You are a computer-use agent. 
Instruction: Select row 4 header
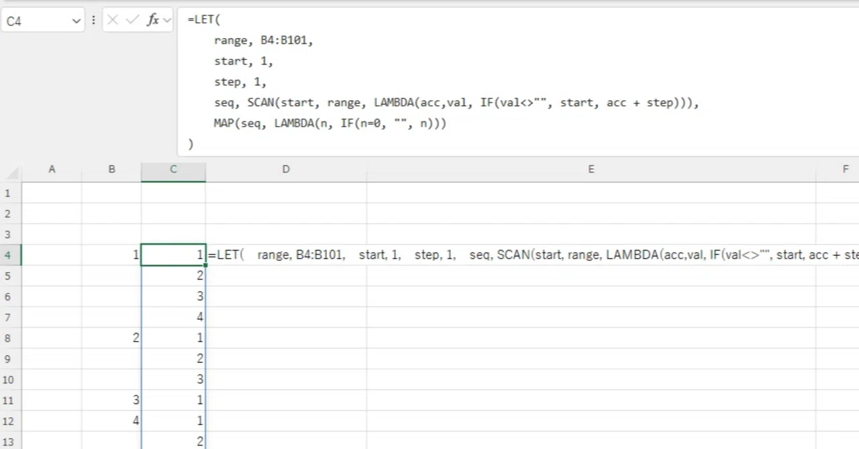point(11,255)
